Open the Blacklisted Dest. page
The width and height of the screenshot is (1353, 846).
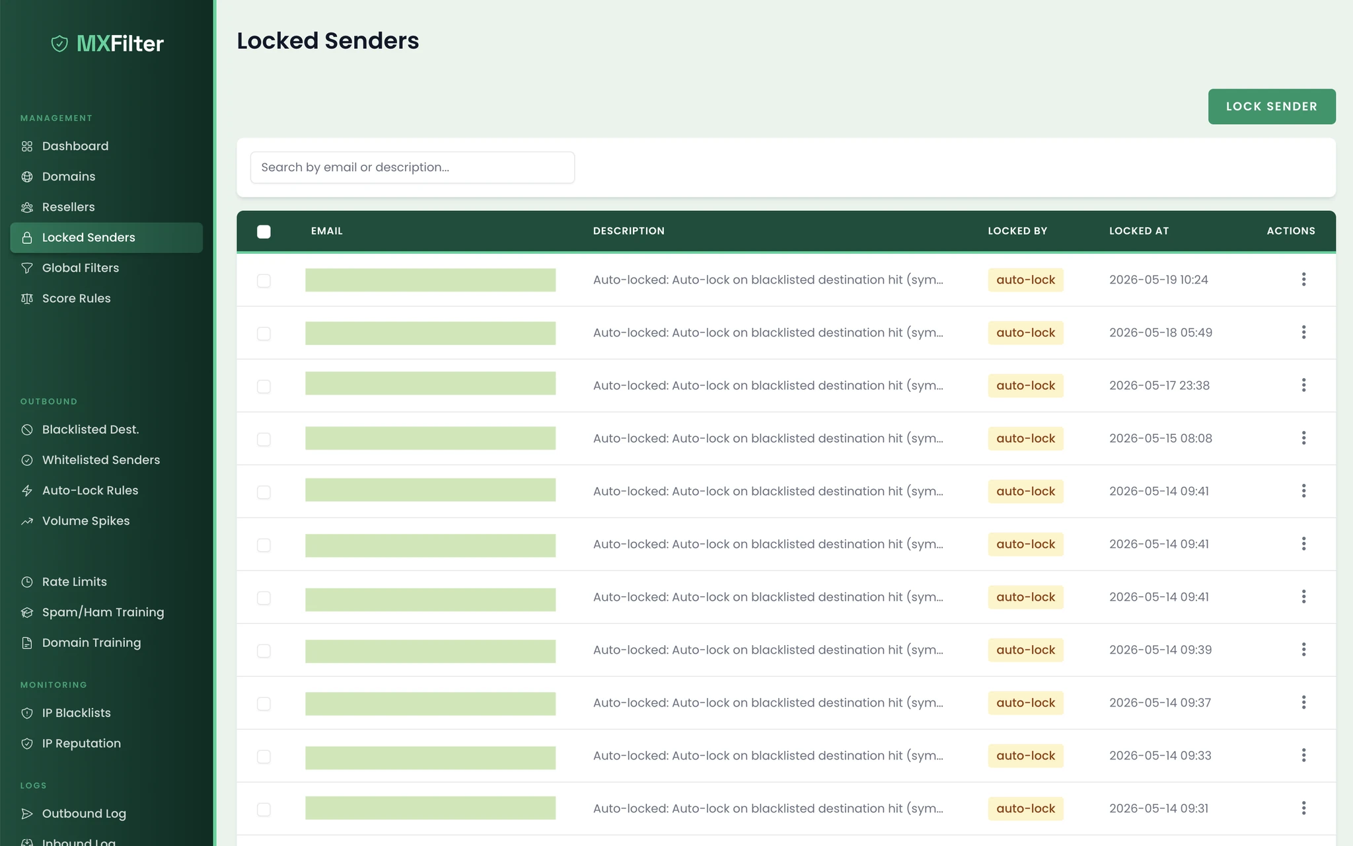tap(106, 430)
